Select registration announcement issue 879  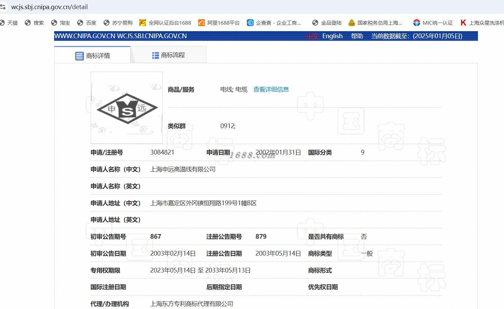pyautogui.click(x=261, y=236)
